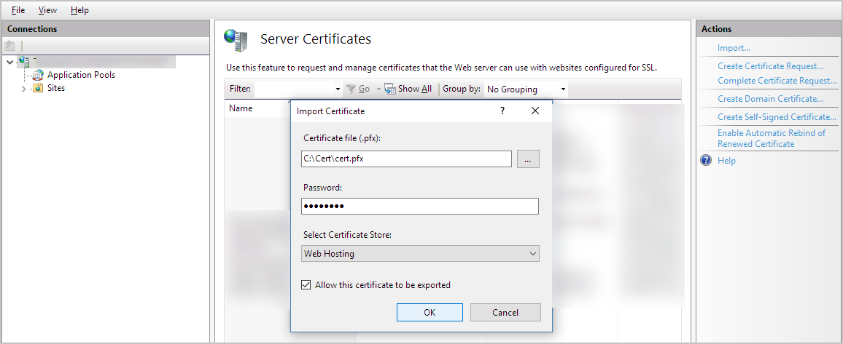Click the Go filter funnel icon
The image size is (843, 344).
point(351,89)
